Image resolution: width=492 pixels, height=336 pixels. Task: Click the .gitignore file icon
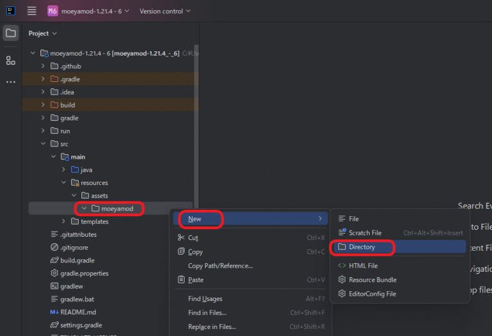(x=54, y=247)
